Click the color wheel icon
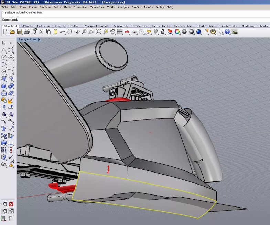 click(x=177, y=32)
